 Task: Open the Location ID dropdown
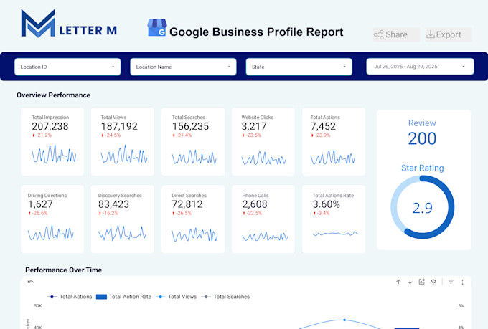tap(67, 67)
